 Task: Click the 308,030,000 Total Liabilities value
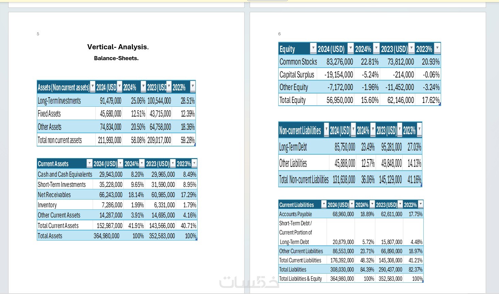coord(342,270)
